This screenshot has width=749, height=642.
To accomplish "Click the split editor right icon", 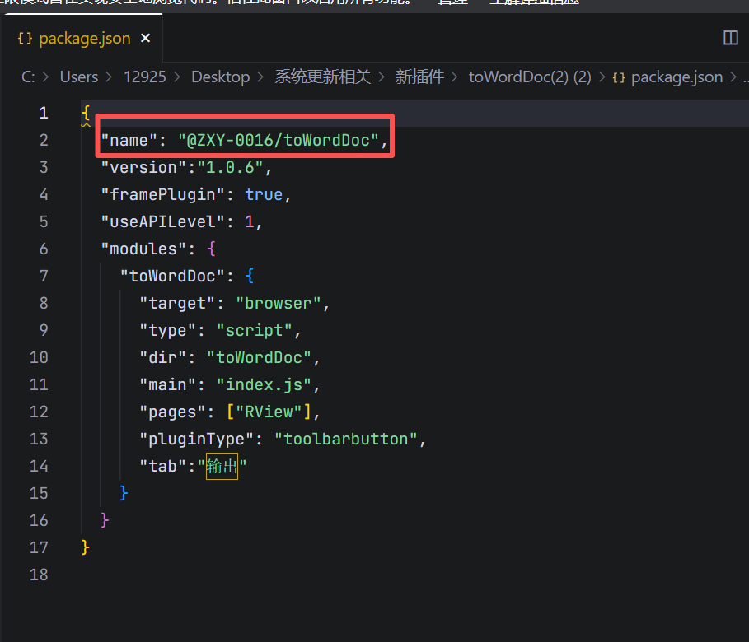I will tap(730, 38).
